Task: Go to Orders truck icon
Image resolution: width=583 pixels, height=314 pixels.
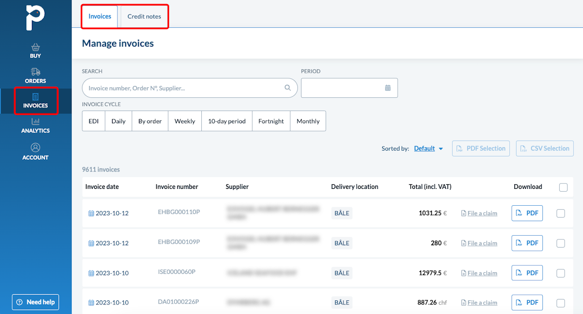Action: (x=36, y=72)
